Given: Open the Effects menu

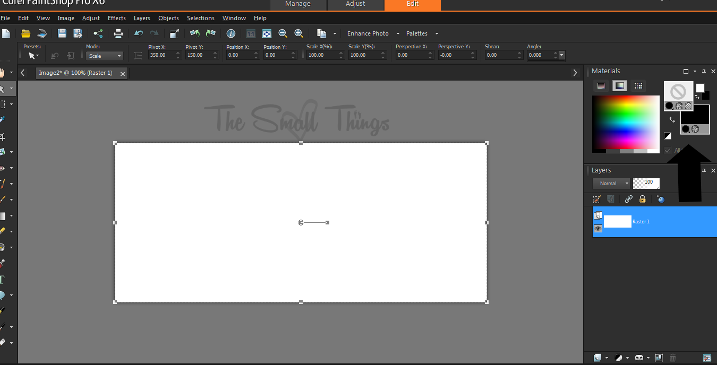Looking at the screenshot, I should click(x=116, y=18).
